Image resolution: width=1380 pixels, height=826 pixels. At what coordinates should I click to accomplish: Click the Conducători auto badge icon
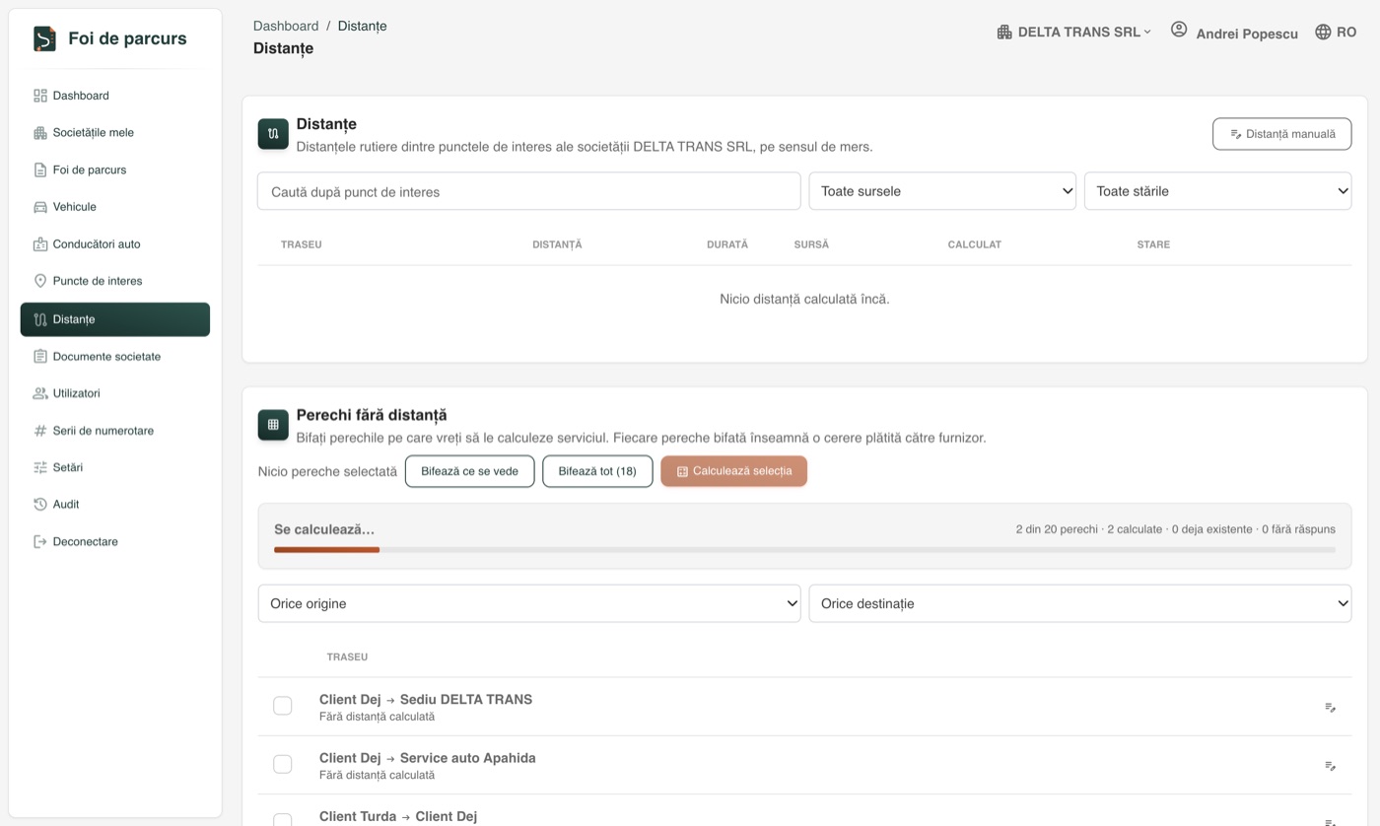pos(40,244)
